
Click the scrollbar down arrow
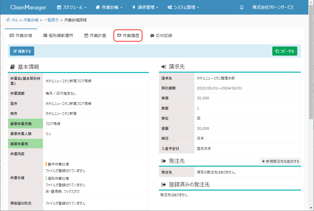(311, 208)
